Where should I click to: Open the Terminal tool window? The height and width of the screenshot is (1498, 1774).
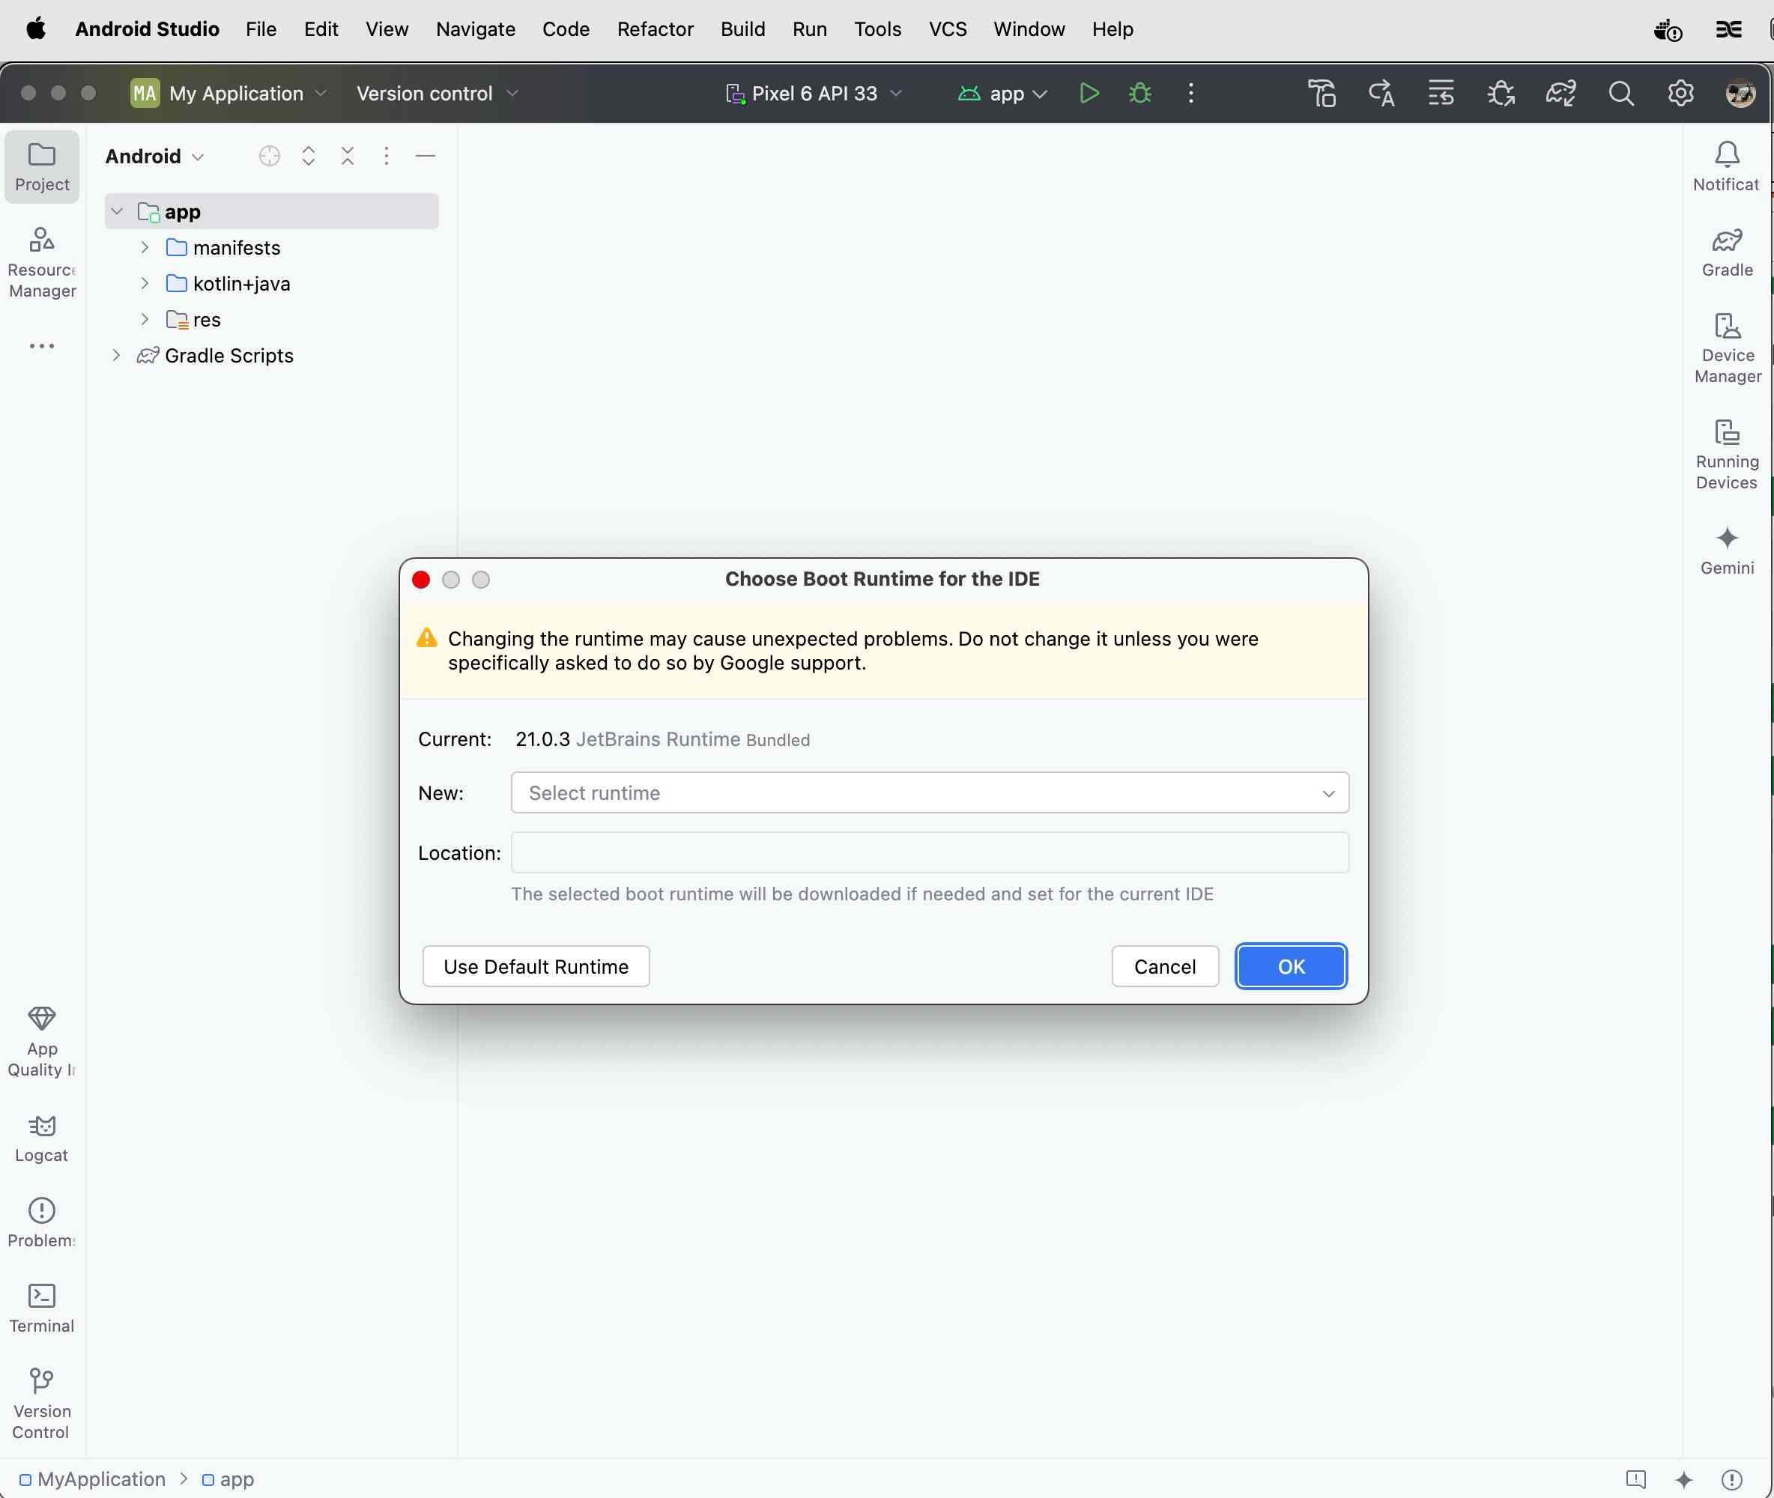click(x=42, y=1308)
